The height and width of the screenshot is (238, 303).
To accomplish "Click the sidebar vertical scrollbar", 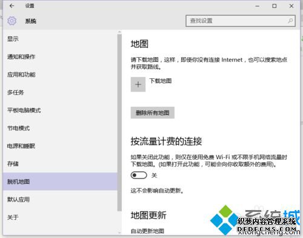I will pyautogui.click(x=119, y=123).
